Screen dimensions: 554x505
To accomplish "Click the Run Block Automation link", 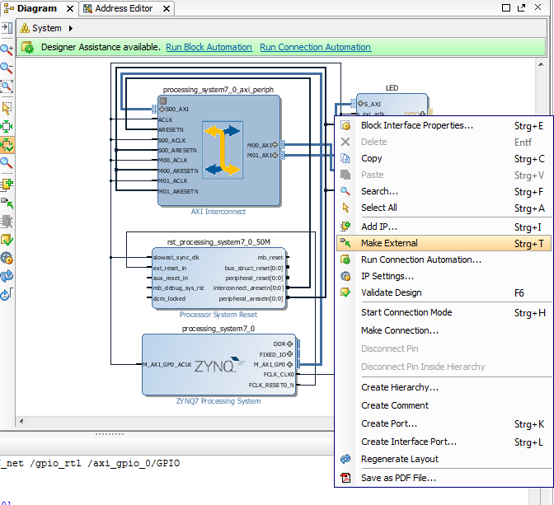I will (x=209, y=47).
